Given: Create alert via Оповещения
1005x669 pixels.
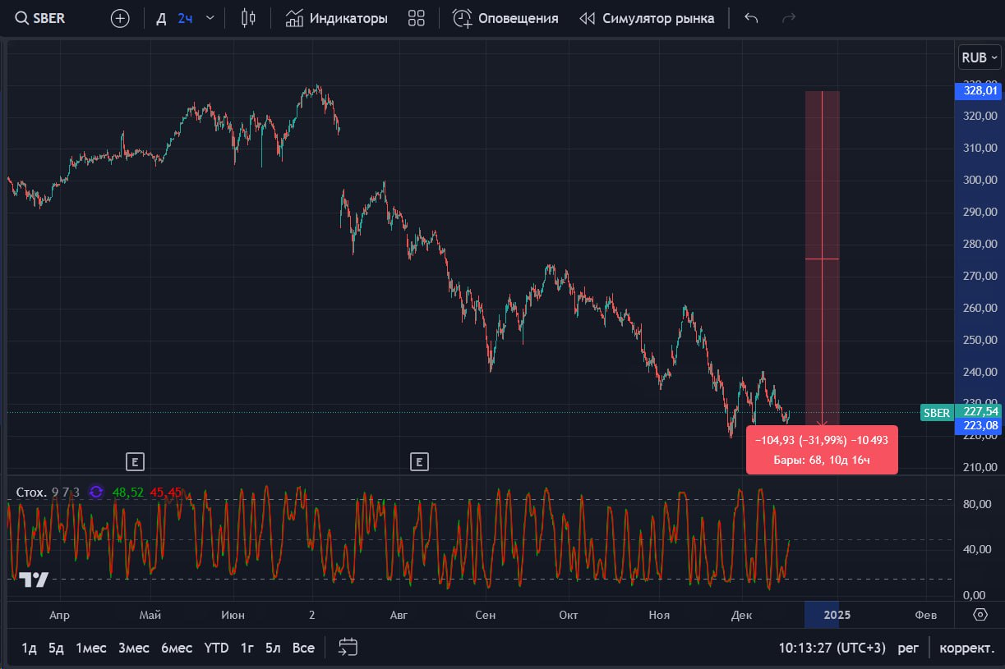Looking at the screenshot, I should pos(505,18).
